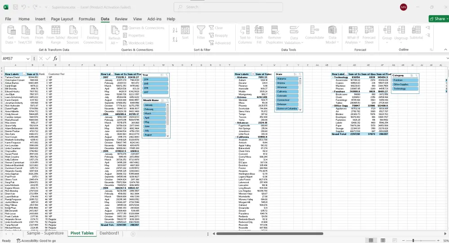Go to the Review tab
The width and height of the screenshot is (449, 243).
click(121, 19)
